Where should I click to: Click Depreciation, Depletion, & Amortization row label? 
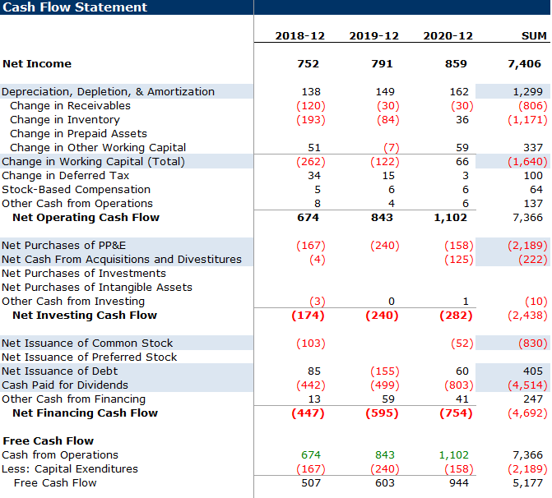pos(108,92)
